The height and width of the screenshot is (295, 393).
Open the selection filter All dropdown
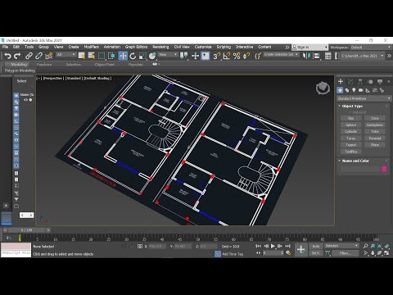click(x=65, y=55)
